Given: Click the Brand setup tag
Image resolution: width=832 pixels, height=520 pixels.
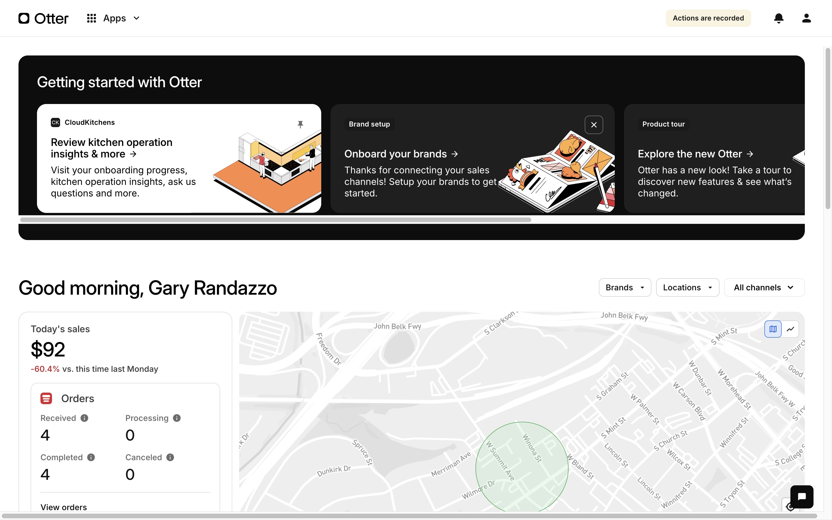Looking at the screenshot, I should [x=369, y=124].
